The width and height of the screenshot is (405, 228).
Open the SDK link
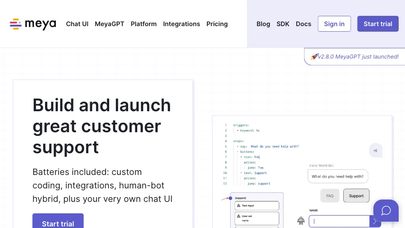(283, 24)
